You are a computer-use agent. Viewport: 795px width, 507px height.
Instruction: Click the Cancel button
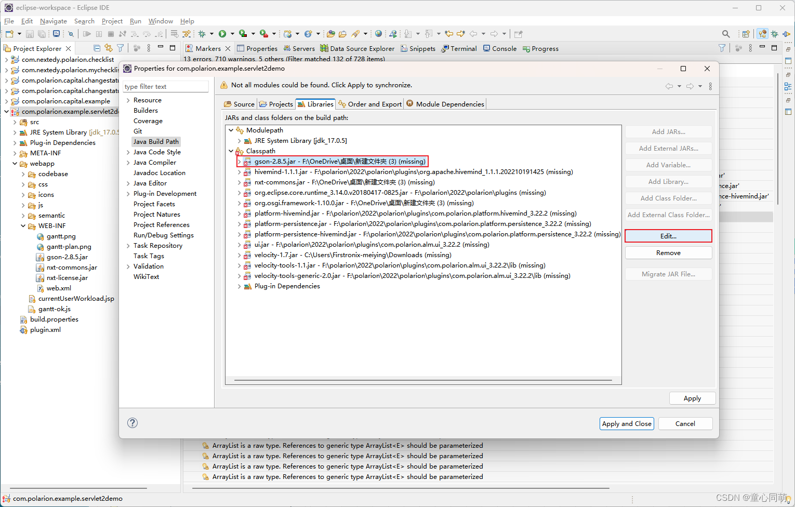point(685,423)
